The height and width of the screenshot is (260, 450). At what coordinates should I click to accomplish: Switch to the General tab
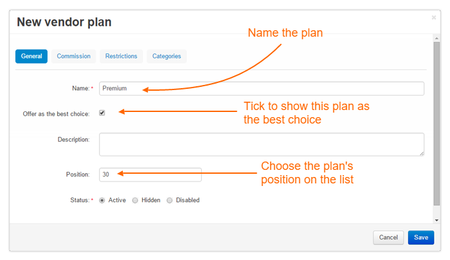coord(32,56)
